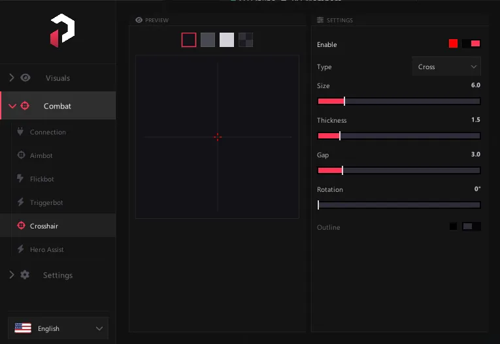This screenshot has height=344, width=500.
Task: Click the Hero Assist bolt icon
Action: click(20, 249)
